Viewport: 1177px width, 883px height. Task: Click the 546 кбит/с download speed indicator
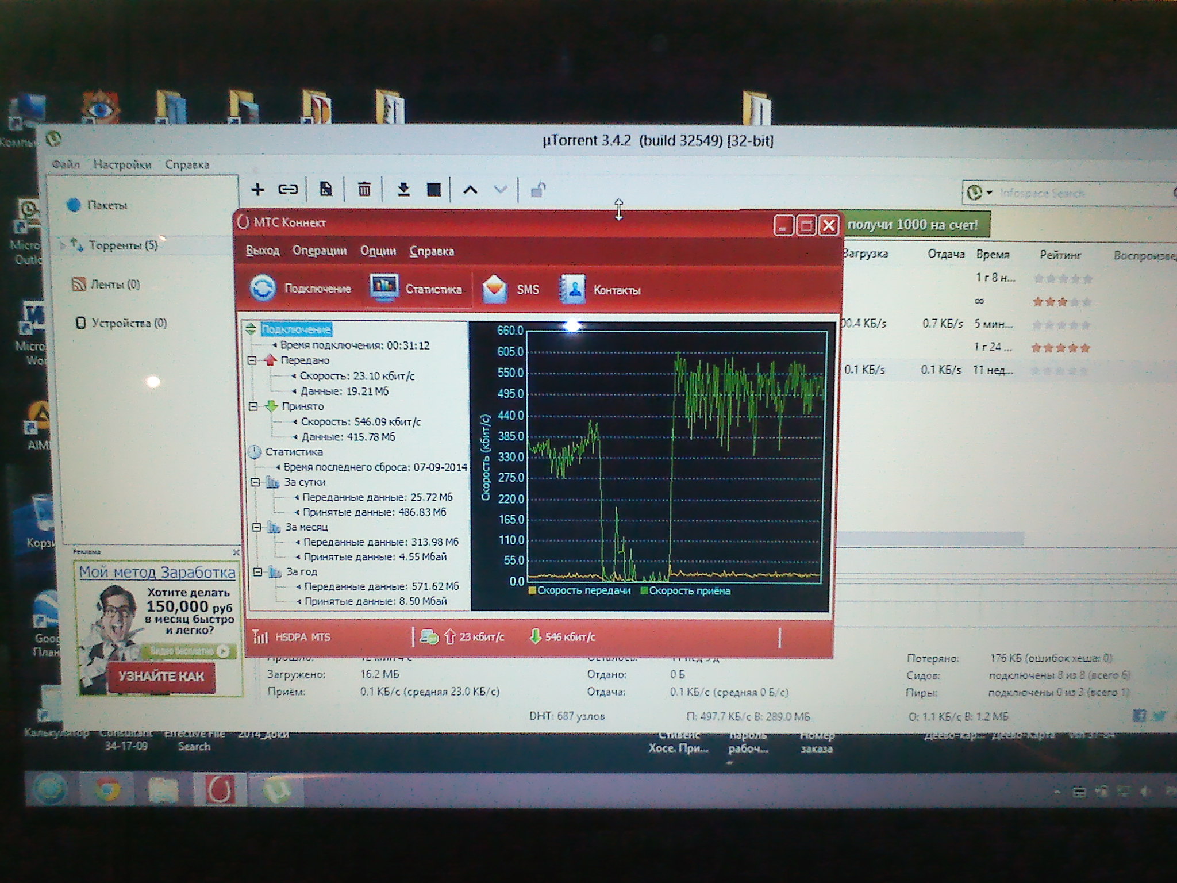pos(562,636)
